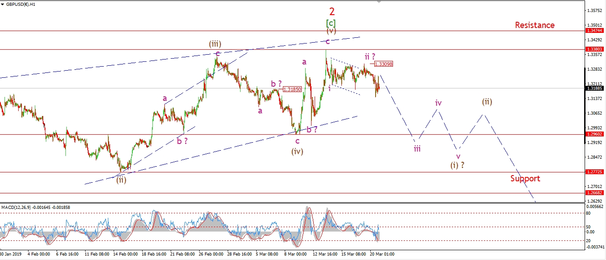This screenshot has height=260, width=606.
Task: Click the 1.33803 red price tag
Action: (595, 49)
